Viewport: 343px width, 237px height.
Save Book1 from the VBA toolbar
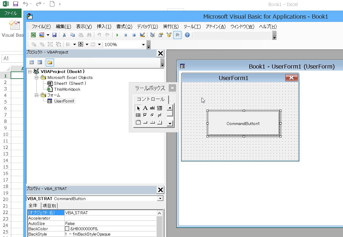(54, 35)
